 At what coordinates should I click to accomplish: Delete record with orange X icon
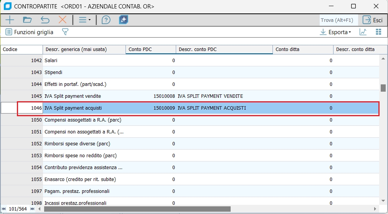coord(63,20)
